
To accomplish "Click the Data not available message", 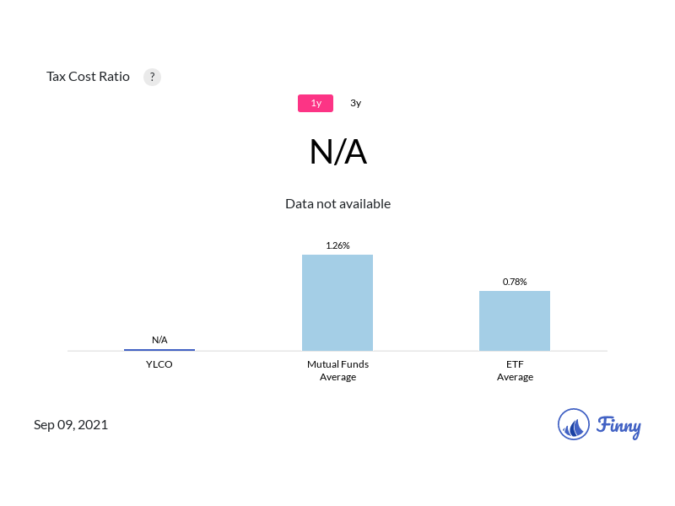I will pos(337,203).
